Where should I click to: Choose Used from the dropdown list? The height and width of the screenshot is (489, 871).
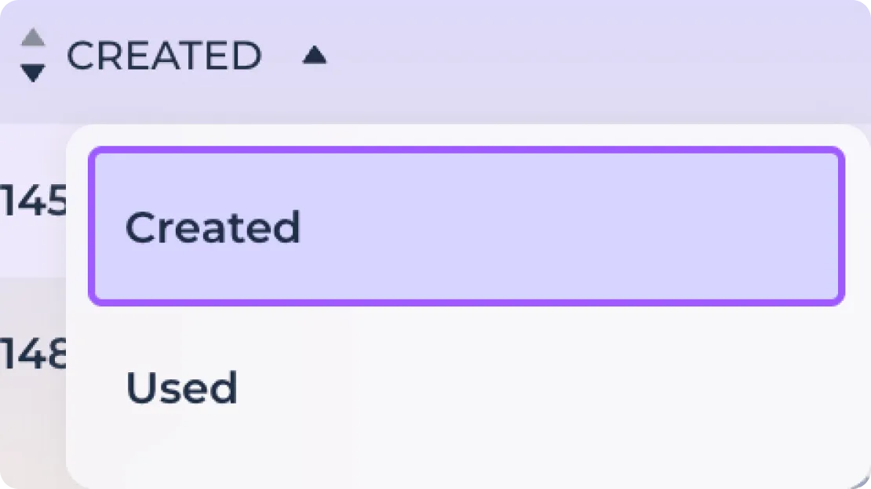pos(467,387)
